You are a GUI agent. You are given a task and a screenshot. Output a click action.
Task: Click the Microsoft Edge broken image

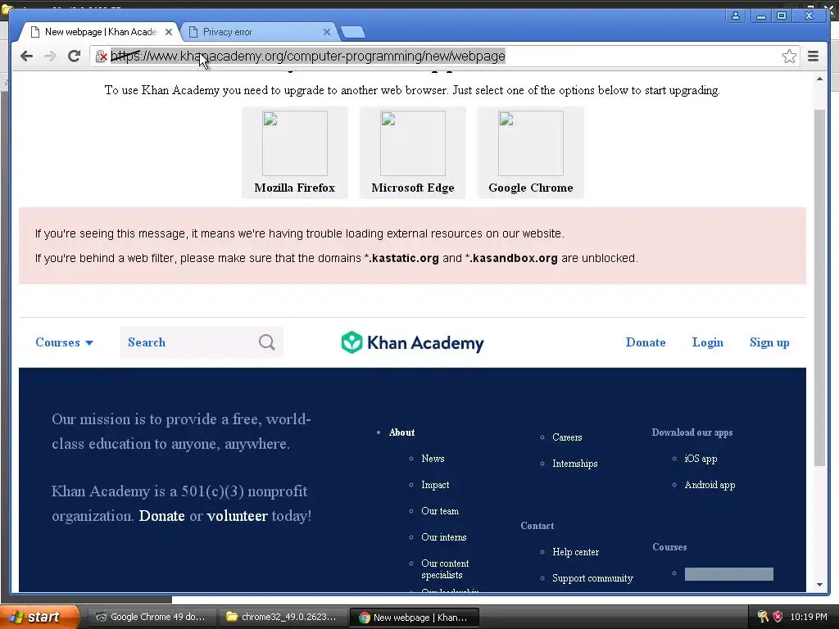click(413, 143)
